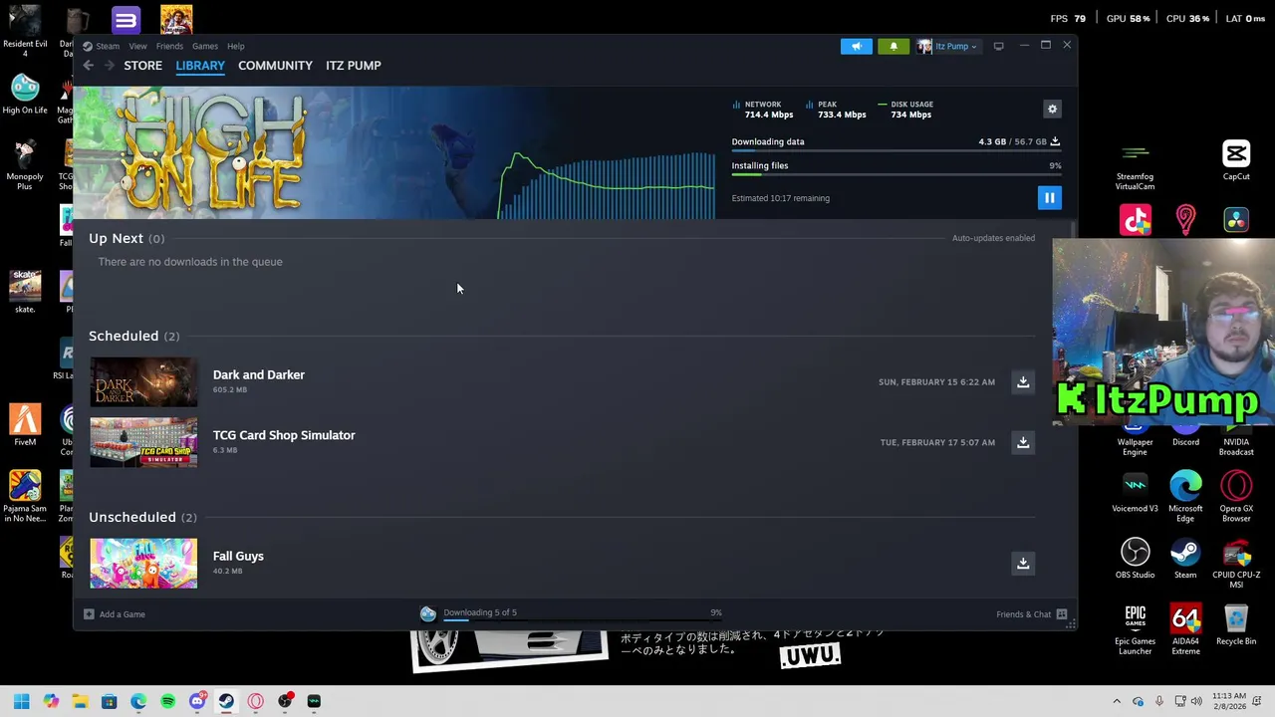
Task: Click TUE, FEBRUARY 17 5:07 AM schedule
Action: tap(937, 442)
